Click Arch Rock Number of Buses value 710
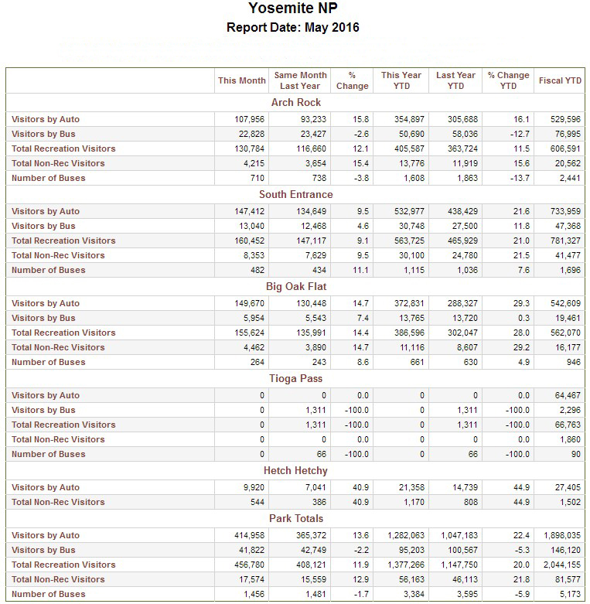The width and height of the screenshot is (590, 604). [x=257, y=178]
